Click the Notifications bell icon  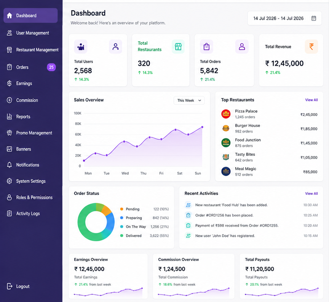pyautogui.click(x=10, y=165)
